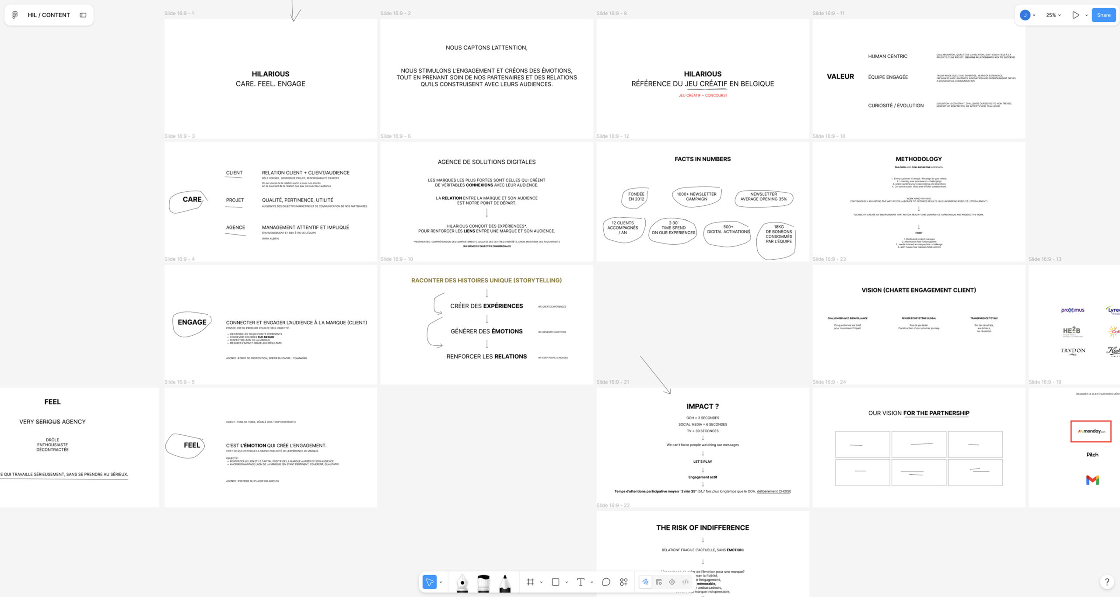
Task: Switch to Design mode frame-cursor toggle
Action: click(659, 582)
